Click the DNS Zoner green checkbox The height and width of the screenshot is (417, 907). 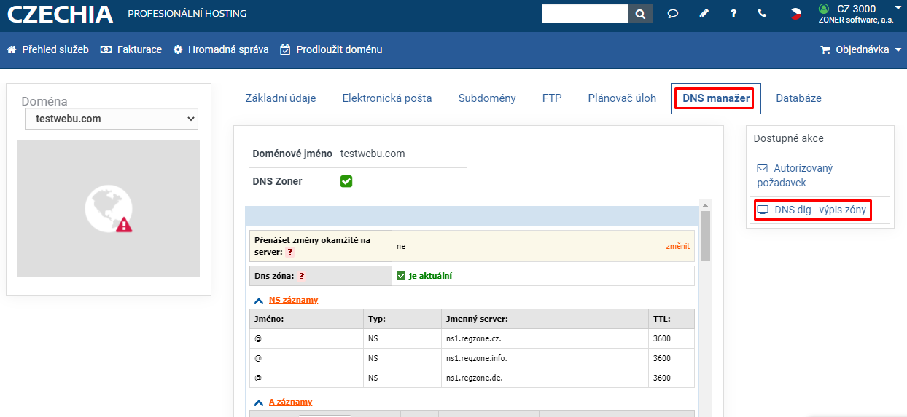[346, 181]
